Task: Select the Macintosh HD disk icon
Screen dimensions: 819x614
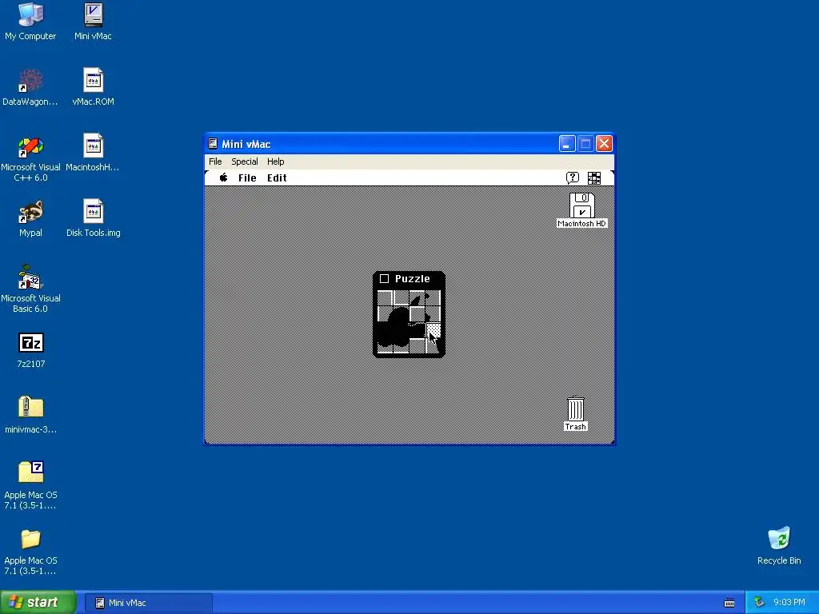Action: point(582,205)
